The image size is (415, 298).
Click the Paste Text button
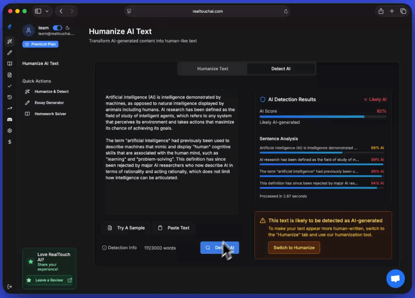coord(174,228)
